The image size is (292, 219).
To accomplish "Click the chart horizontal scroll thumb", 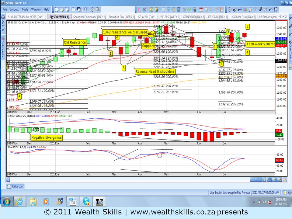I will coord(256,179).
